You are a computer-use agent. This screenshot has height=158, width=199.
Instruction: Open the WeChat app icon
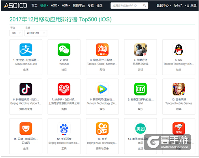point(64,49)
